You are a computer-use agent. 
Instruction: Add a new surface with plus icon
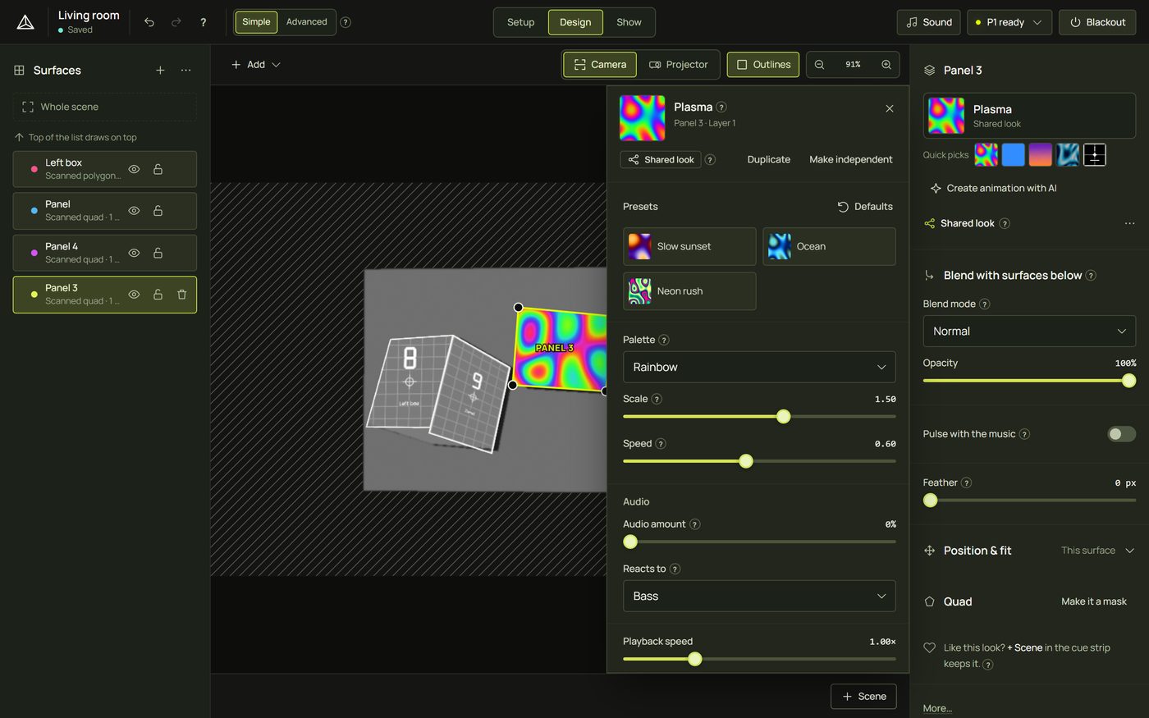[160, 71]
